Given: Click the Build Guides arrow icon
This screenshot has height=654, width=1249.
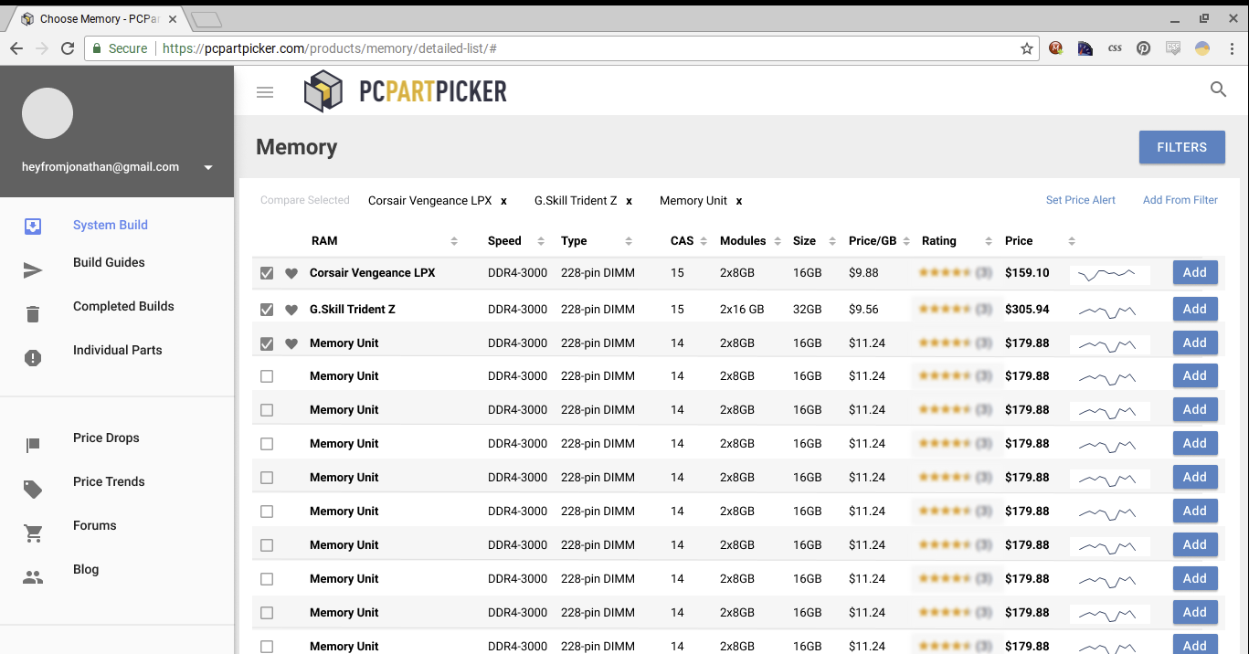Looking at the screenshot, I should point(33,270).
